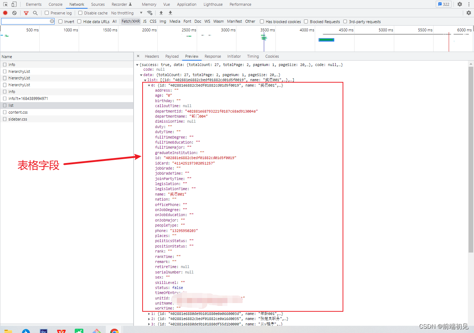Click the preview pane vertical scrollbar
474x333 pixels.
coord(471,159)
